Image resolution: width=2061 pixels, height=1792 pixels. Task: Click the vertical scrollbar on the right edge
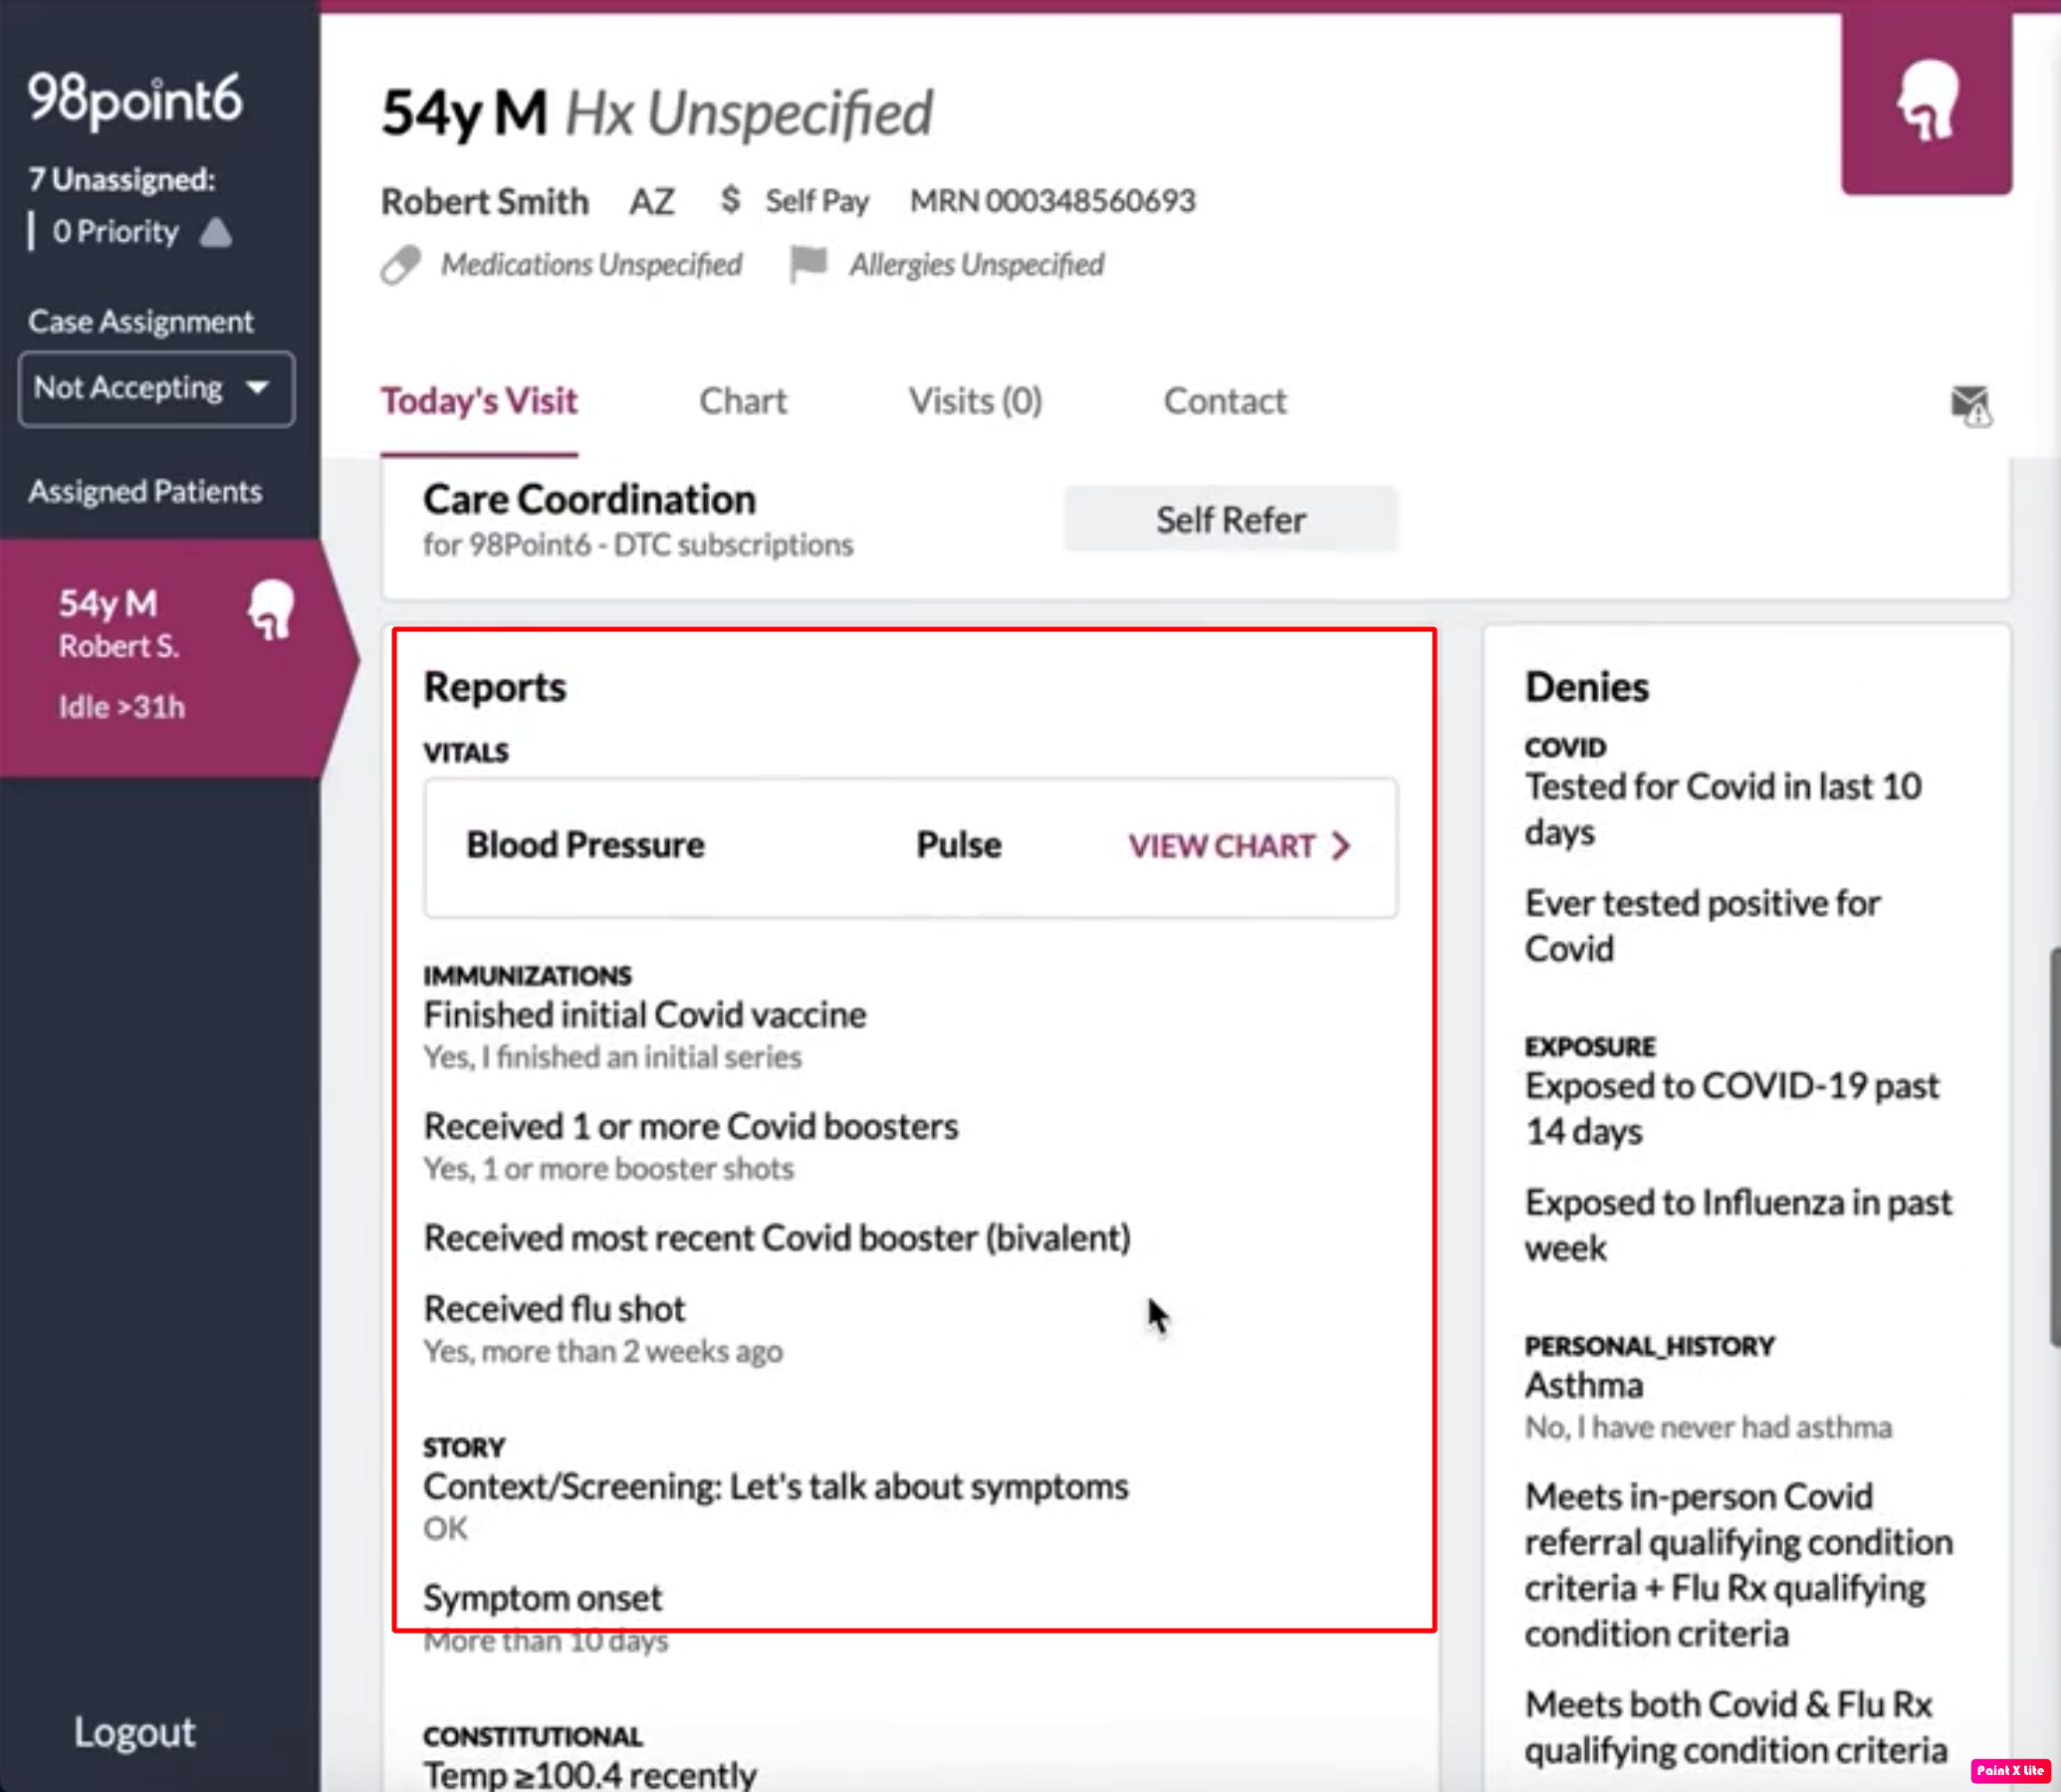pos(2054,1147)
